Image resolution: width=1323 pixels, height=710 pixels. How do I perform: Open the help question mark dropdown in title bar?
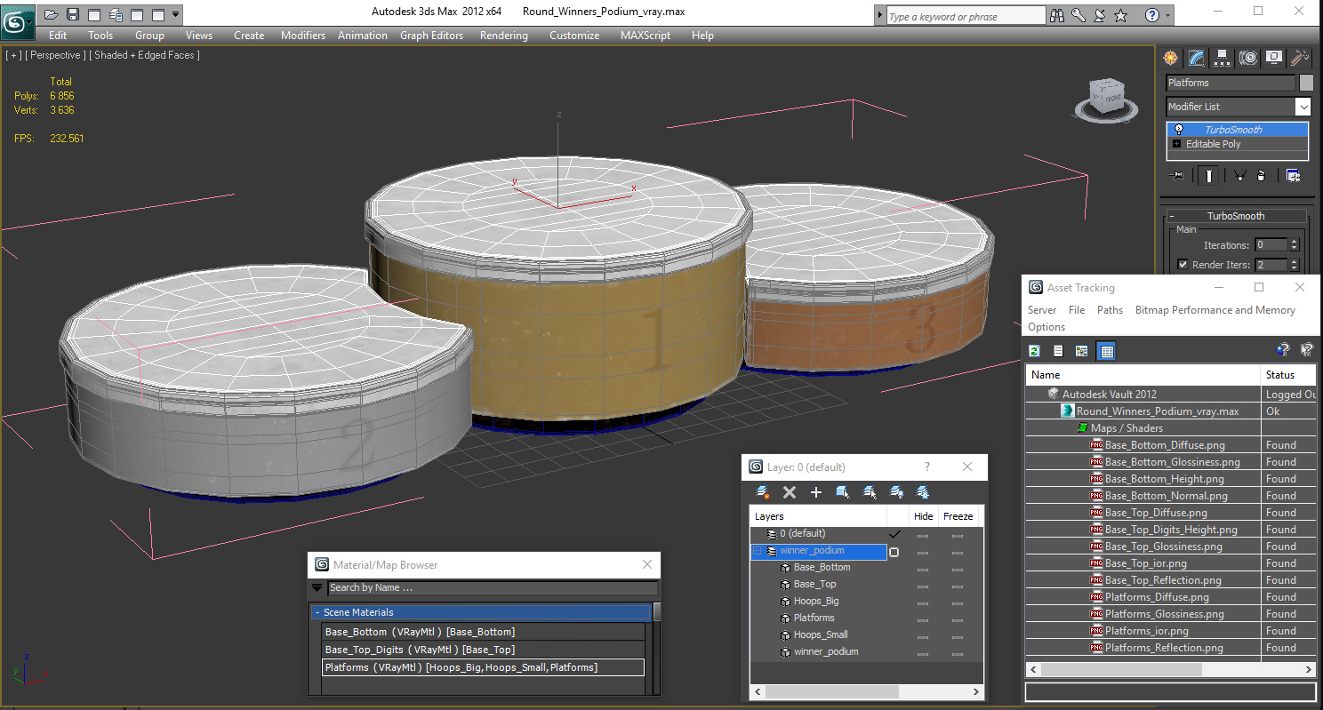point(1167,15)
